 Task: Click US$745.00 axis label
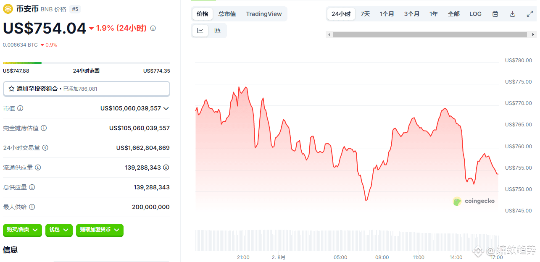point(519,211)
